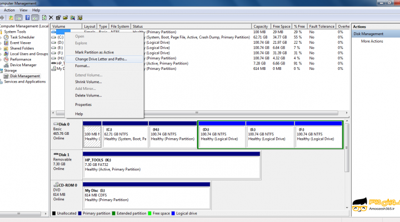Click disk view vertical scrollbar down arrow
The height and width of the screenshot is (222, 400).
347,208
